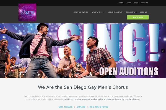Select the first carousel indicator dot

click(x=77, y=76)
